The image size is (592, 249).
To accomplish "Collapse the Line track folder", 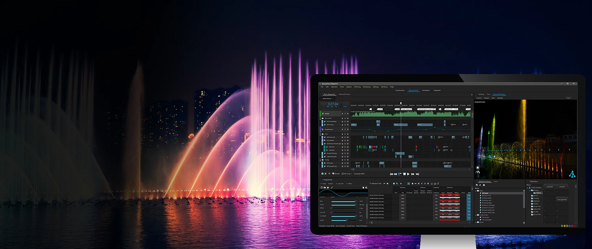I will 321,134.
